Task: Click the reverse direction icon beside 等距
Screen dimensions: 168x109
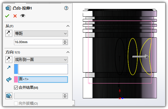Action: (x=9, y=33)
